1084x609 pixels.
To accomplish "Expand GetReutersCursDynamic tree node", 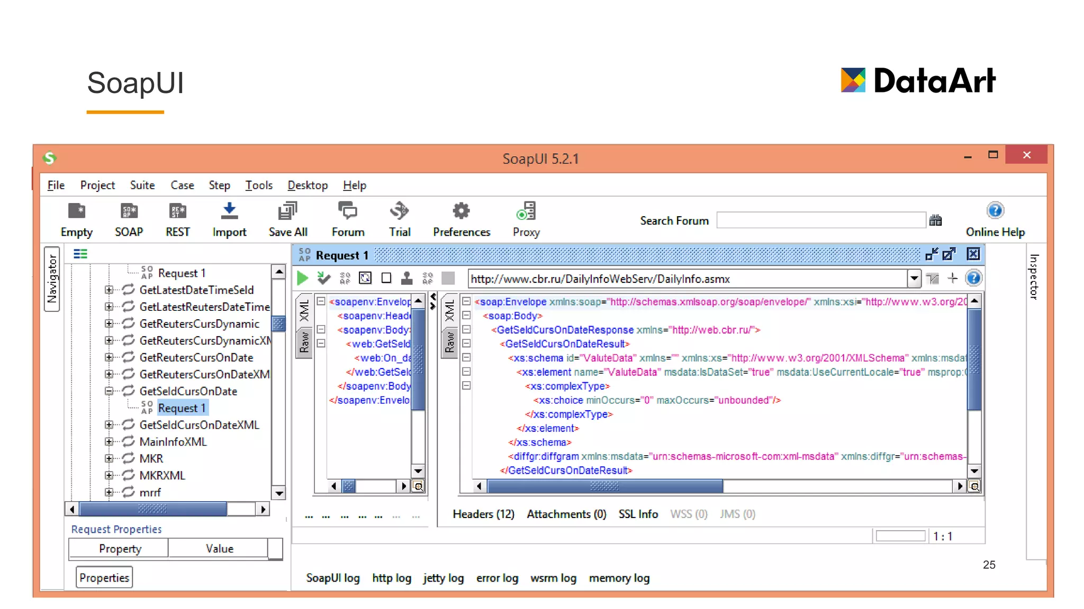I will 109,324.
